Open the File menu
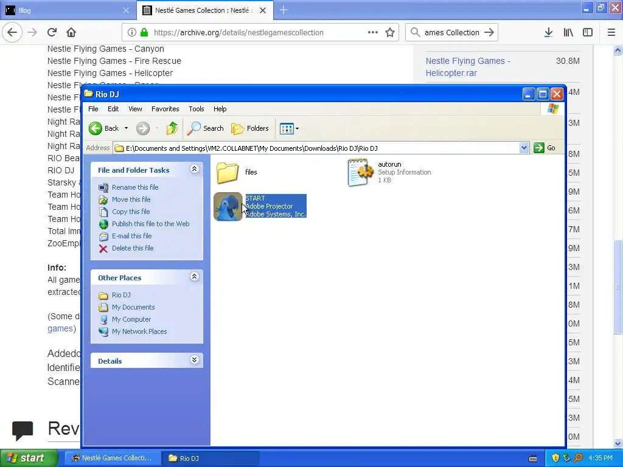623x467 pixels. click(x=93, y=109)
